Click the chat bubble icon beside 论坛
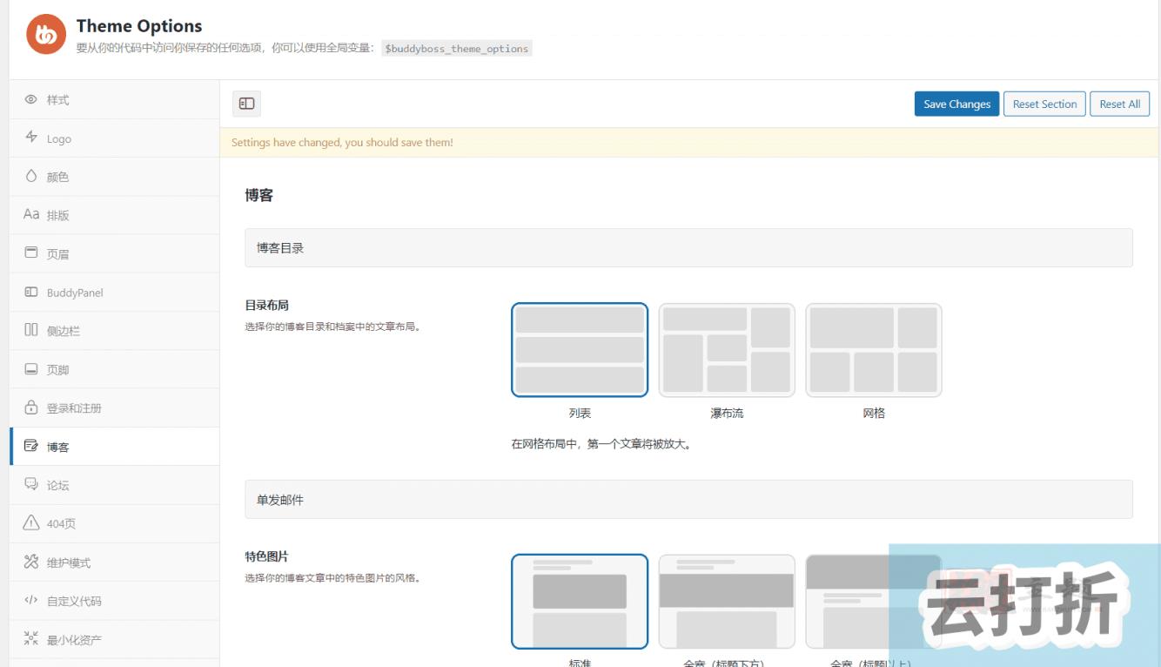The width and height of the screenshot is (1161, 667). 31,484
